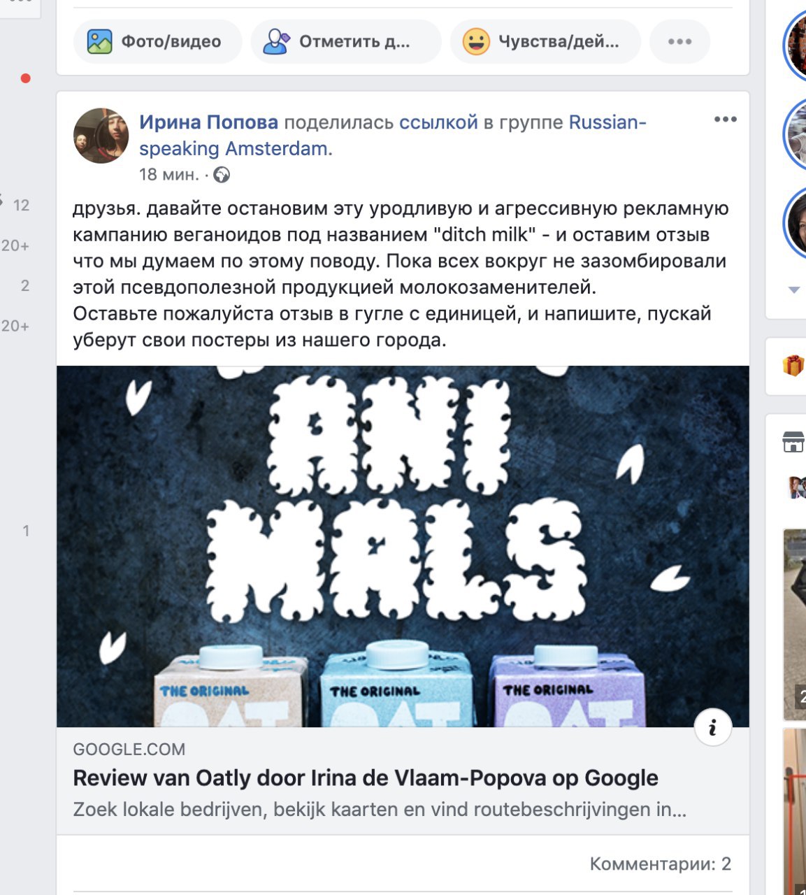Open Ирина Попова profile picture

pyautogui.click(x=101, y=136)
